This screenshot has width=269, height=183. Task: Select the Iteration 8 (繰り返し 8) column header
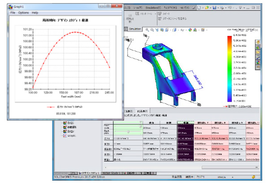point(220,123)
